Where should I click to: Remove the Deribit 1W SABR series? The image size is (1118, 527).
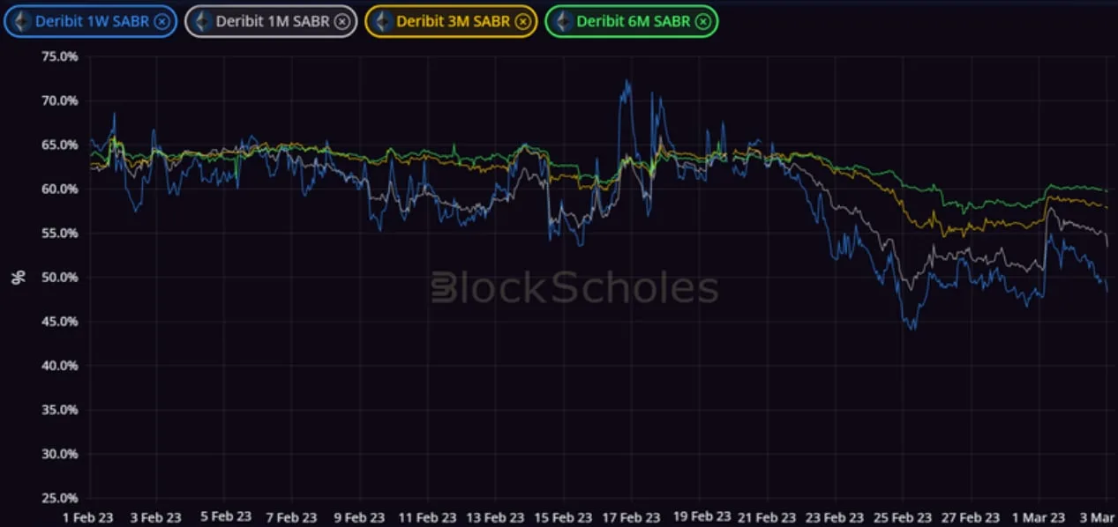pyautogui.click(x=161, y=22)
